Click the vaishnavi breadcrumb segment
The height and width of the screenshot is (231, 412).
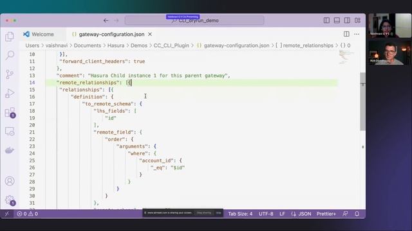[x=57, y=46]
